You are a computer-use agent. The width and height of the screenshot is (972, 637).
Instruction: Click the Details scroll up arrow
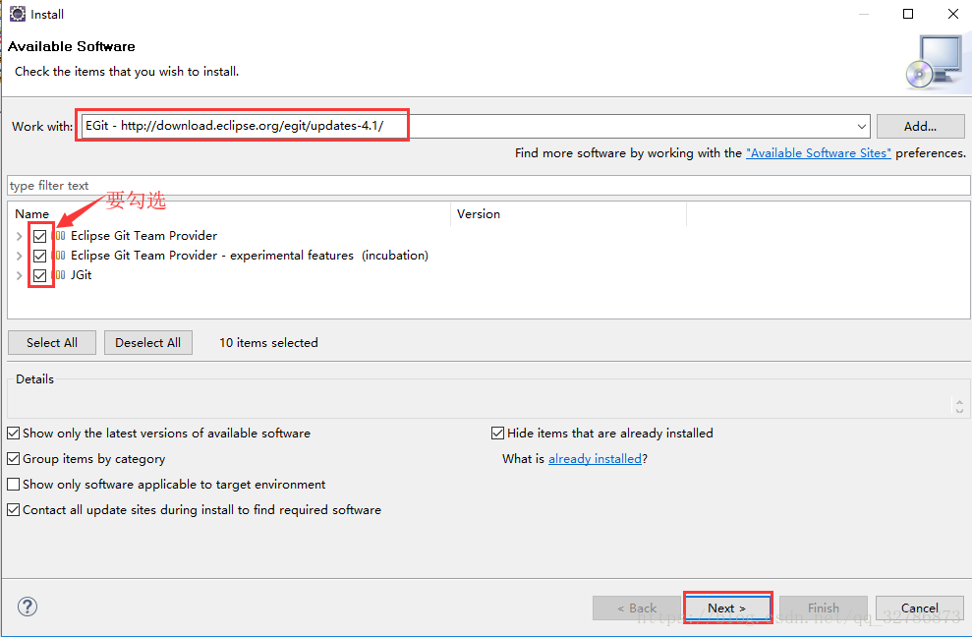tap(959, 402)
